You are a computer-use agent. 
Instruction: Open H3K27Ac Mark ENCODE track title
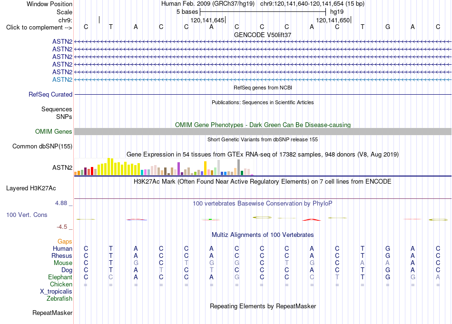pyautogui.click(x=263, y=182)
